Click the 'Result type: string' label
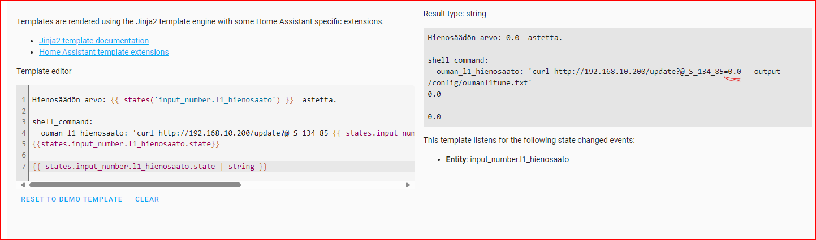Image resolution: width=816 pixels, height=240 pixels. click(x=454, y=14)
